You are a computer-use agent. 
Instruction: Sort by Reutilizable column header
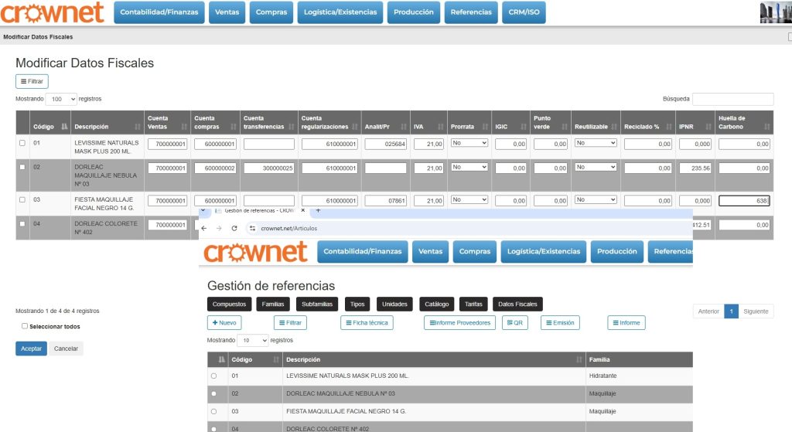click(596, 122)
